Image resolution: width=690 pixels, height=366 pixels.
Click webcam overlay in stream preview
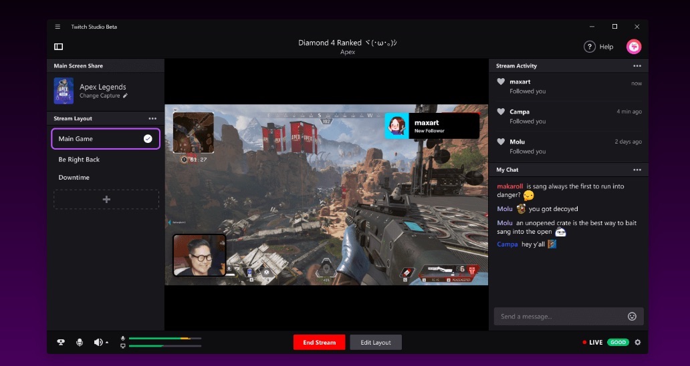coord(199,255)
